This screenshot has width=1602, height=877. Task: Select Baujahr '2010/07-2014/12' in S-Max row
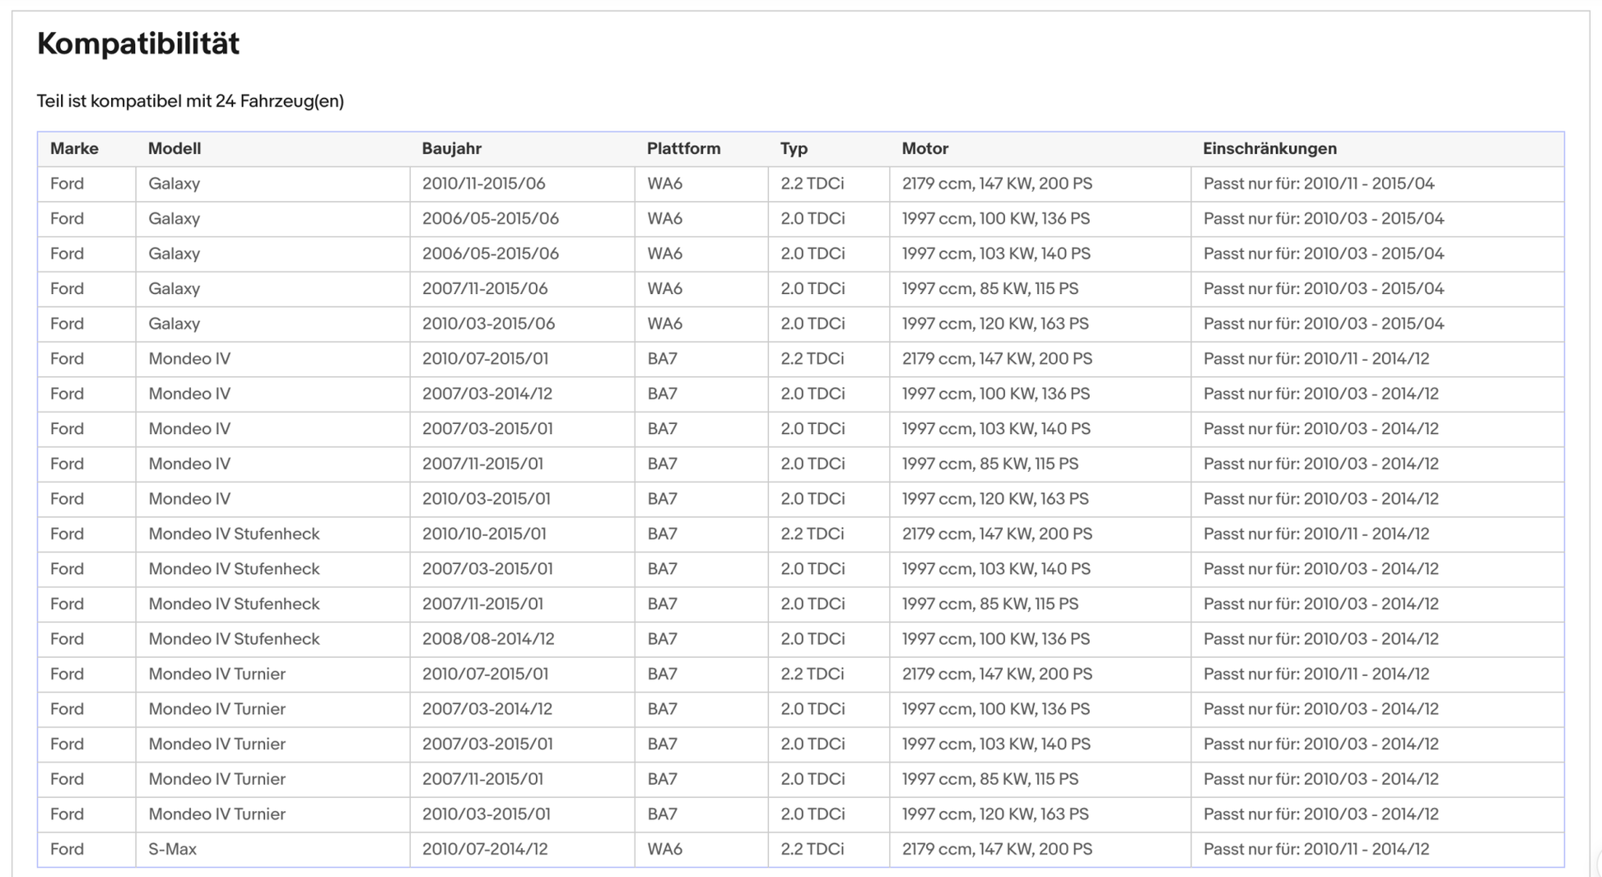[x=485, y=849]
